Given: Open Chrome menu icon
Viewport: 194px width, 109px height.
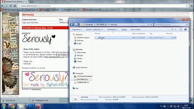Looking at the screenshot, I should pos(192,6).
